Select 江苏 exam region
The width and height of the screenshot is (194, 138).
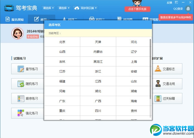[62, 71]
